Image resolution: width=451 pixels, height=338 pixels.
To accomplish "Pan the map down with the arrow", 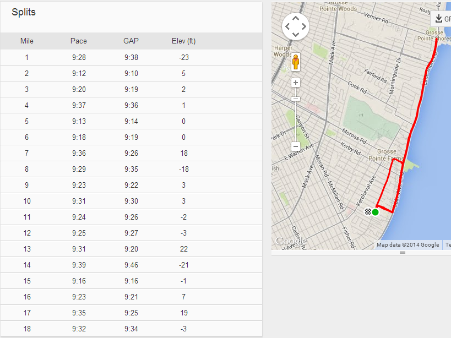I will pos(296,34).
